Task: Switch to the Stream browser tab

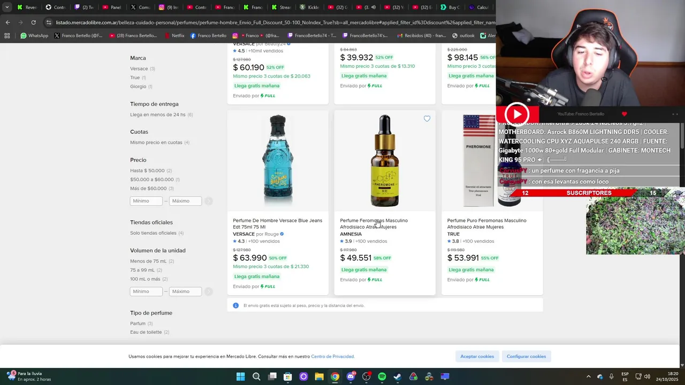Action: click(281, 7)
